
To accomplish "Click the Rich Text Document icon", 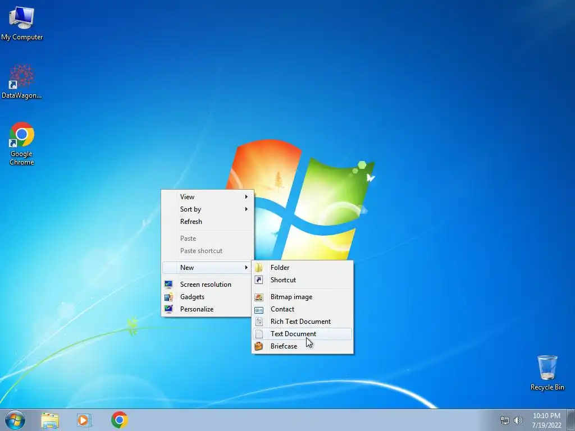I will [x=259, y=322].
